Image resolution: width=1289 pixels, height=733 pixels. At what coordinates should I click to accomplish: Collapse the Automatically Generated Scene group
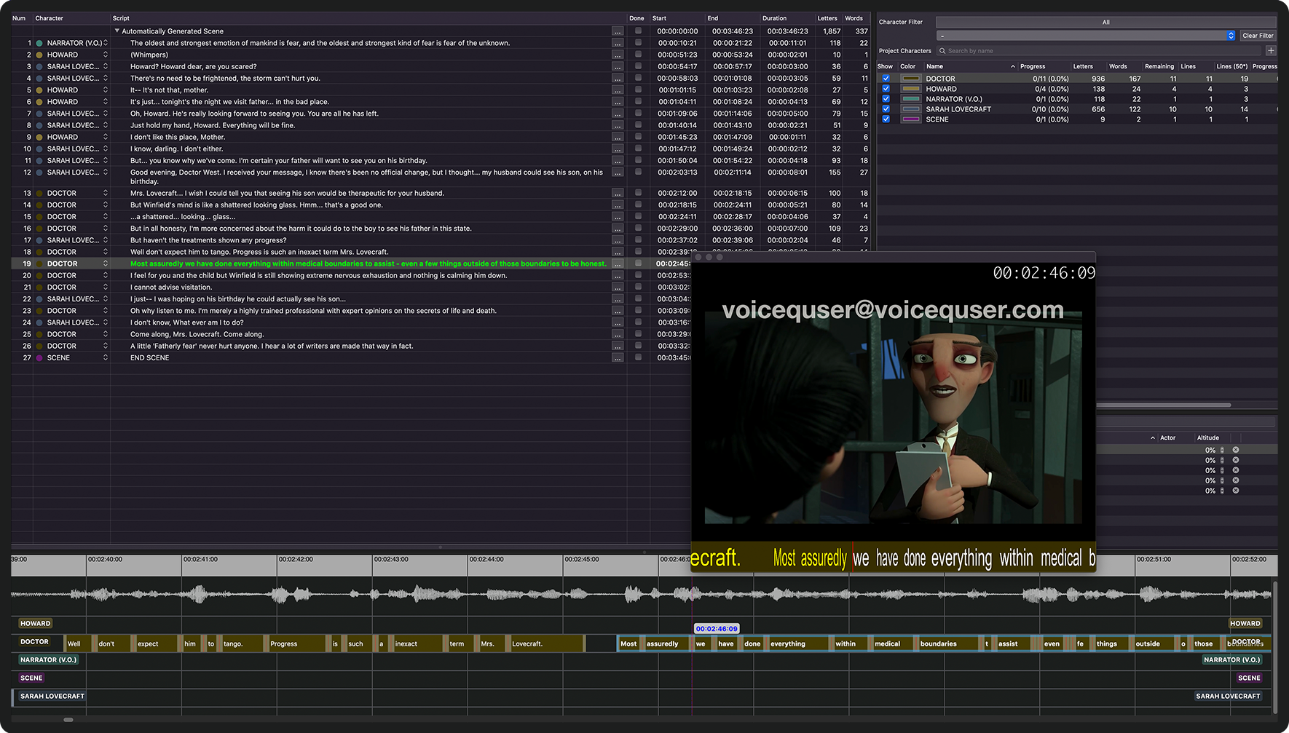tap(117, 31)
